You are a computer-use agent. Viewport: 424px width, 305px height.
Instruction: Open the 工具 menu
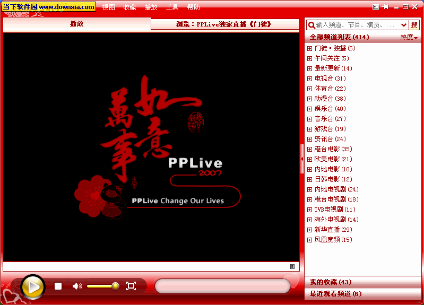172,7
